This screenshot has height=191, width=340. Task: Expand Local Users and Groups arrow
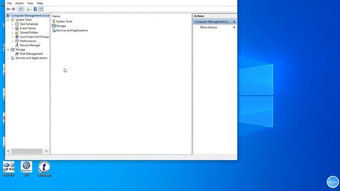12,37
